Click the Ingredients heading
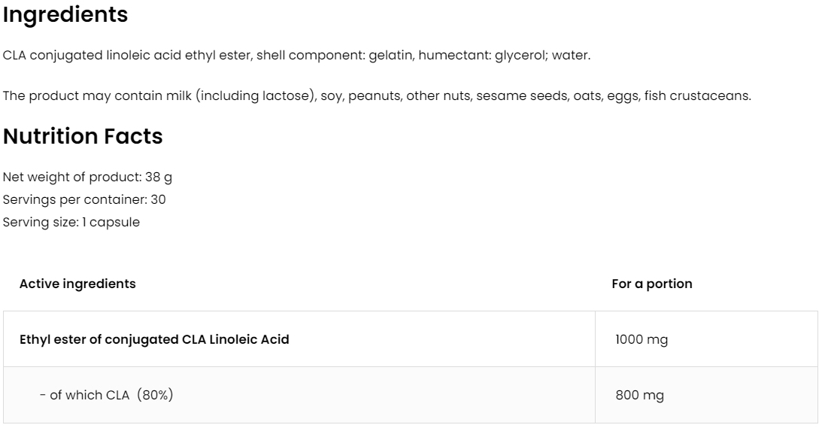Image resolution: width=822 pixels, height=428 pixels. click(x=65, y=15)
